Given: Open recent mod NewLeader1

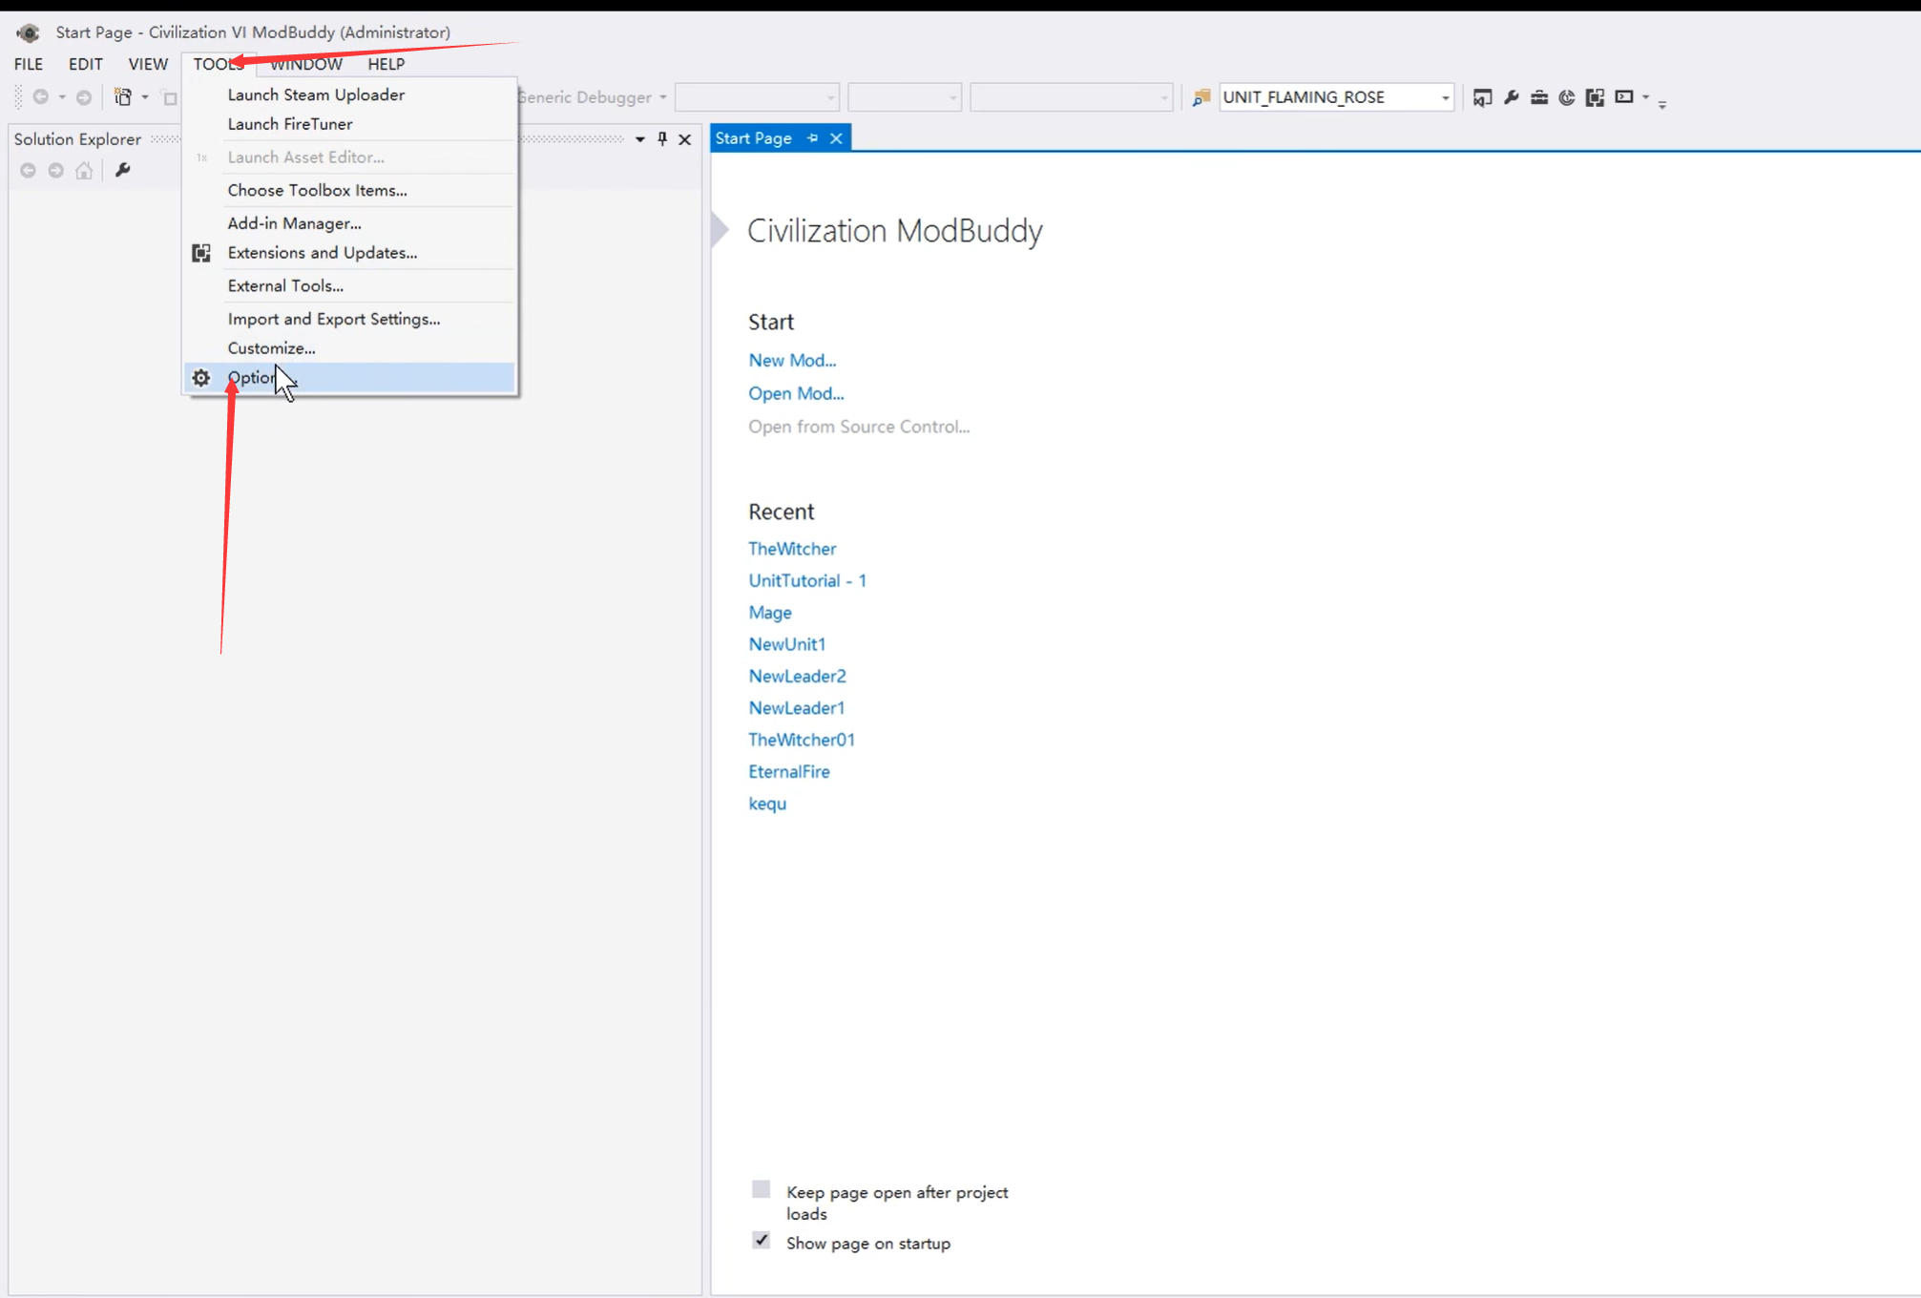Looking at the screenshot, I should 797,708.
